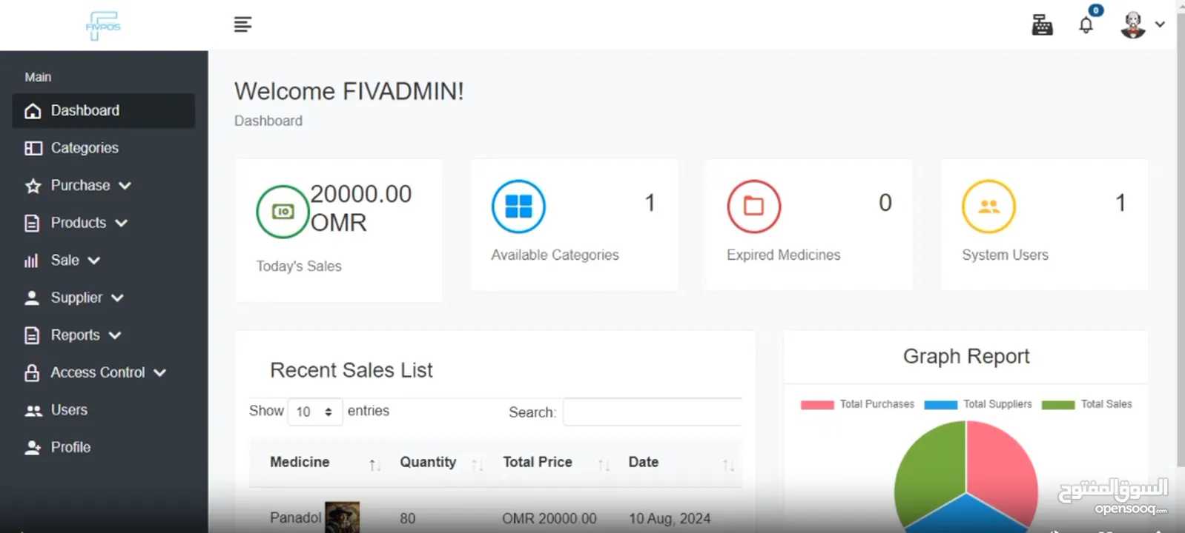Open the Profile menu item

(x=104, y=447)
